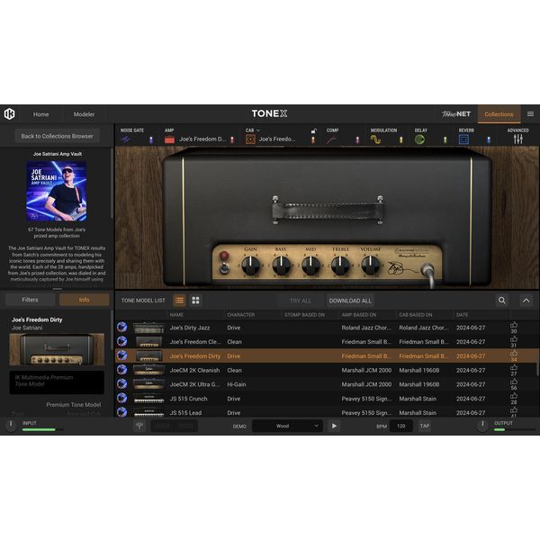
Task: Click the tuner icon in bottom bar
Action: pyautogui.click(x=139, y=426)
